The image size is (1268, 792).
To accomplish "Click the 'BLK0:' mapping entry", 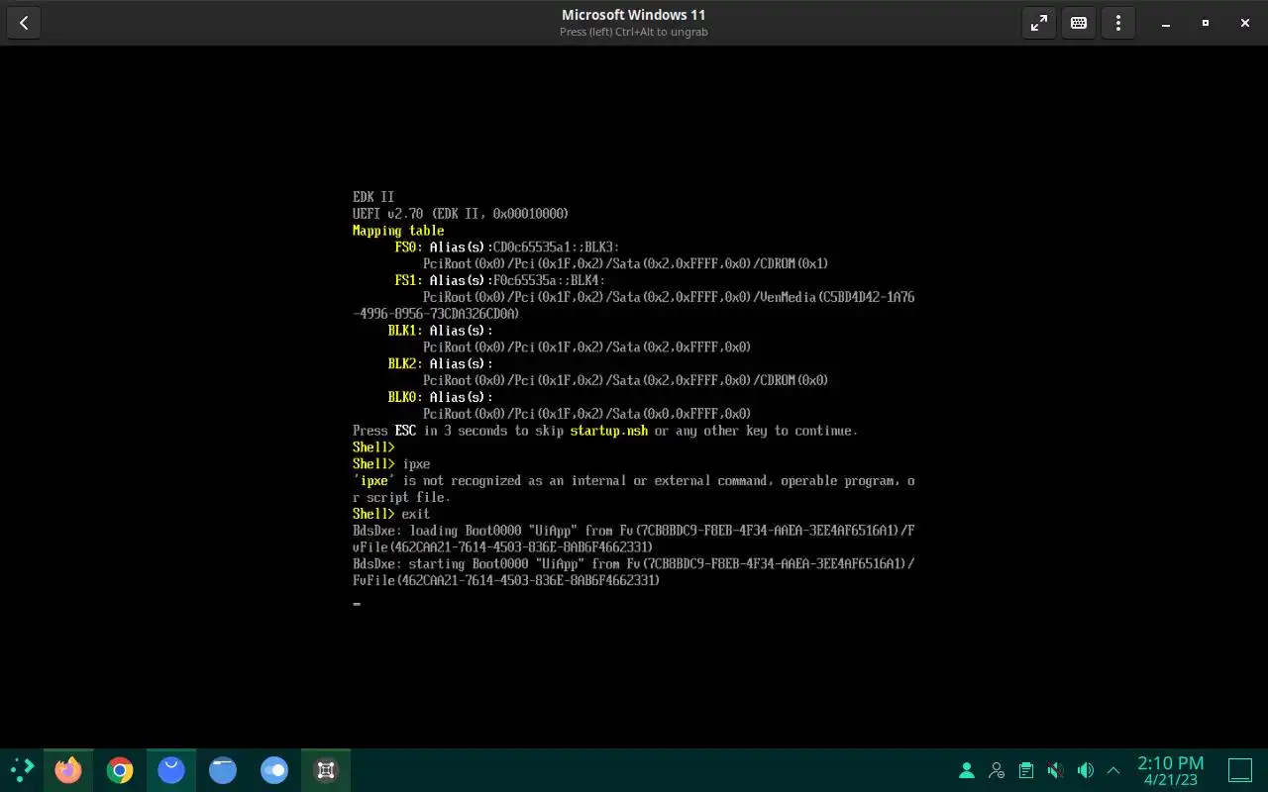I will click(x=405, y=397).
